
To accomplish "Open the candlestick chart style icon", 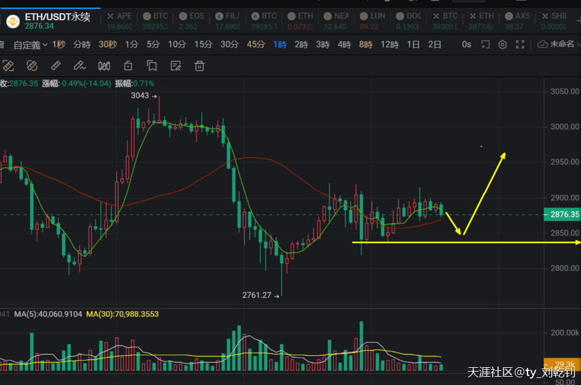I will [x=104, y=66].
